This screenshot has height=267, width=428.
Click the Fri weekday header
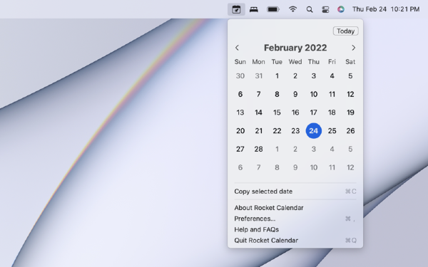click(x=332, y=62)
